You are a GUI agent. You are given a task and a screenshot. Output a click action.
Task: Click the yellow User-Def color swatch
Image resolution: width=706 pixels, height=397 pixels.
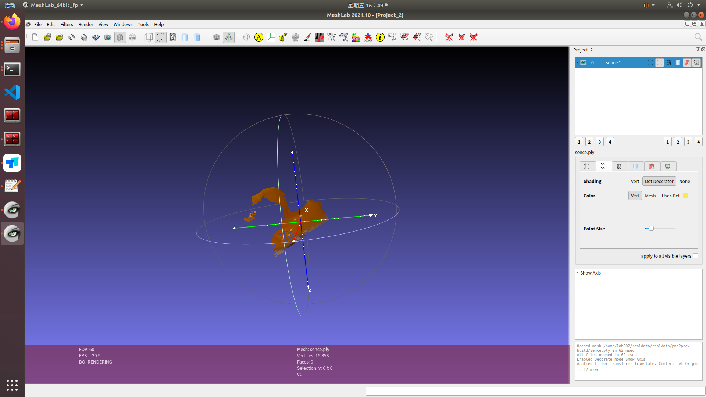click(x=685, y=196)
